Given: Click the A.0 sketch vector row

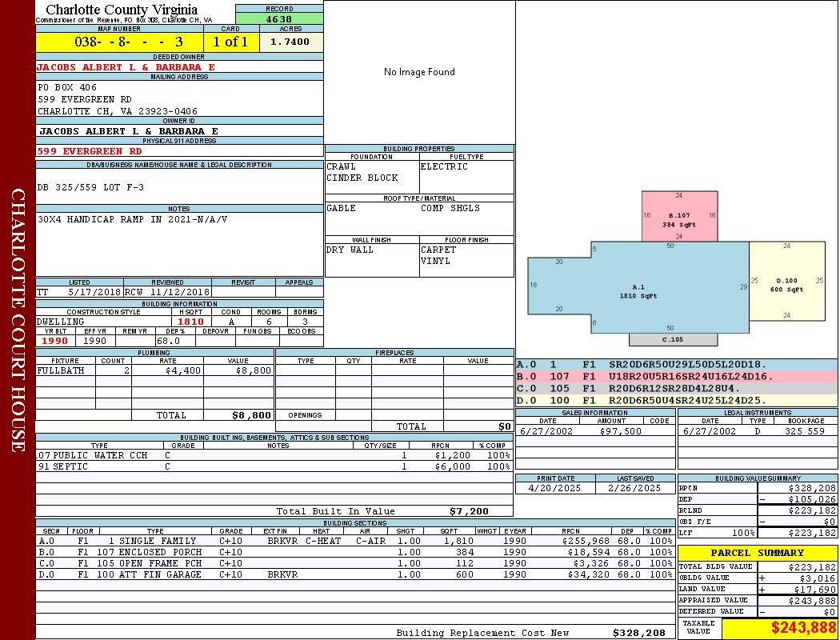Looking at the screenshot, I should tap(677, 365).
